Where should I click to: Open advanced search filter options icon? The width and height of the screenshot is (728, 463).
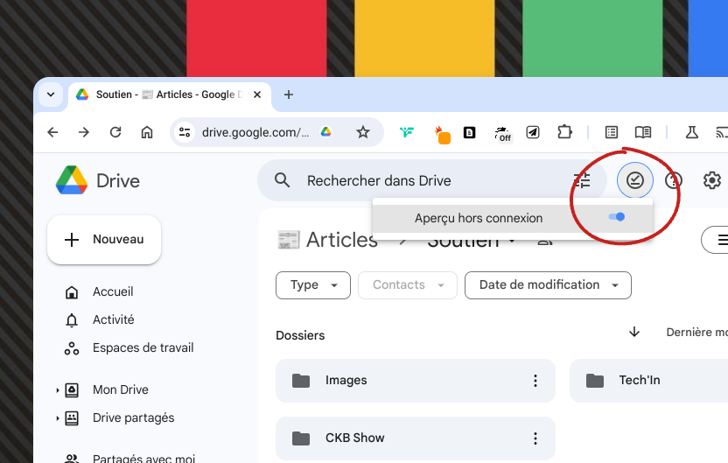pyautogui.click(x=582, y=180)
